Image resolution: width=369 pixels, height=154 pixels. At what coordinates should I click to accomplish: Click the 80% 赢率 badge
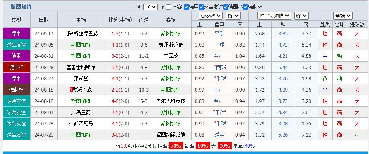click(203, 146)
